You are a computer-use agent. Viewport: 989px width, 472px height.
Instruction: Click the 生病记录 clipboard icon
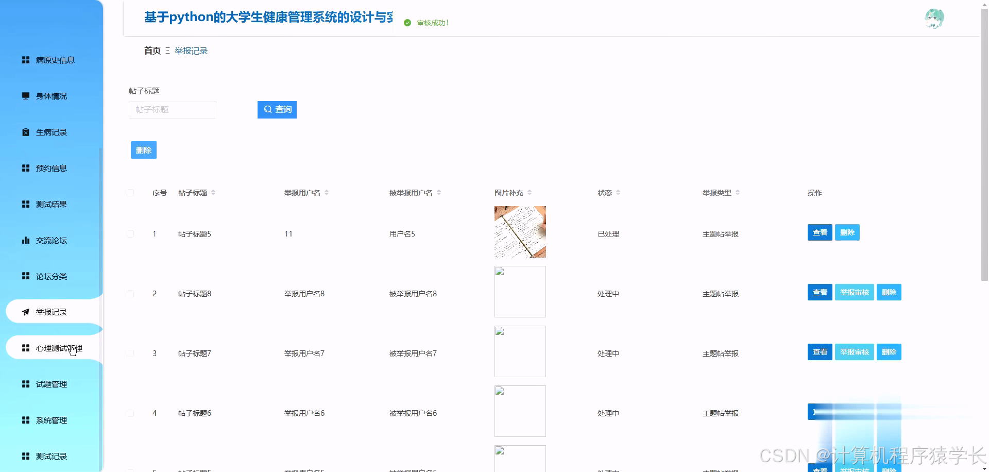click(x=26, y=132)
